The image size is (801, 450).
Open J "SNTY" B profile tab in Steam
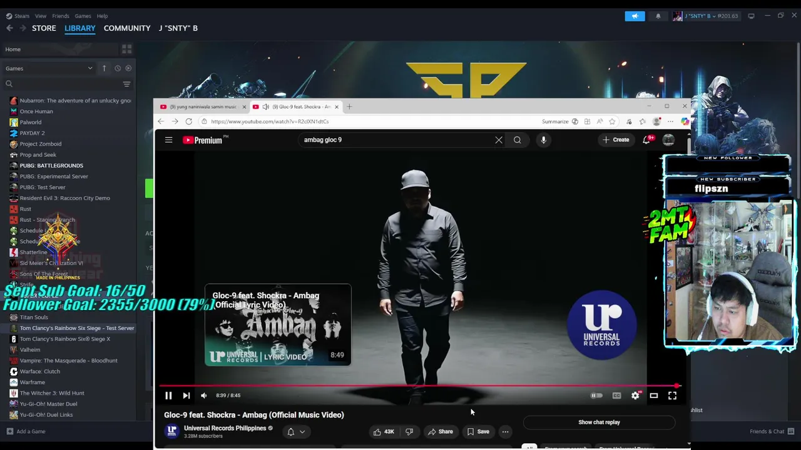coord(178,28)
